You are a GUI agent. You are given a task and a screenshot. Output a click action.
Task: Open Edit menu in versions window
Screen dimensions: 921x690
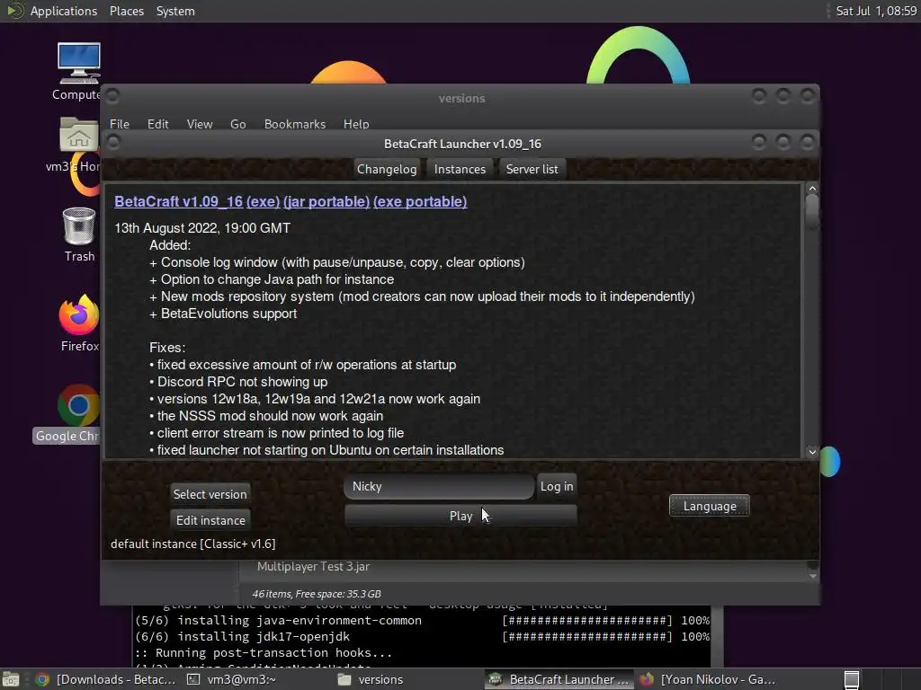click(157, 124)
